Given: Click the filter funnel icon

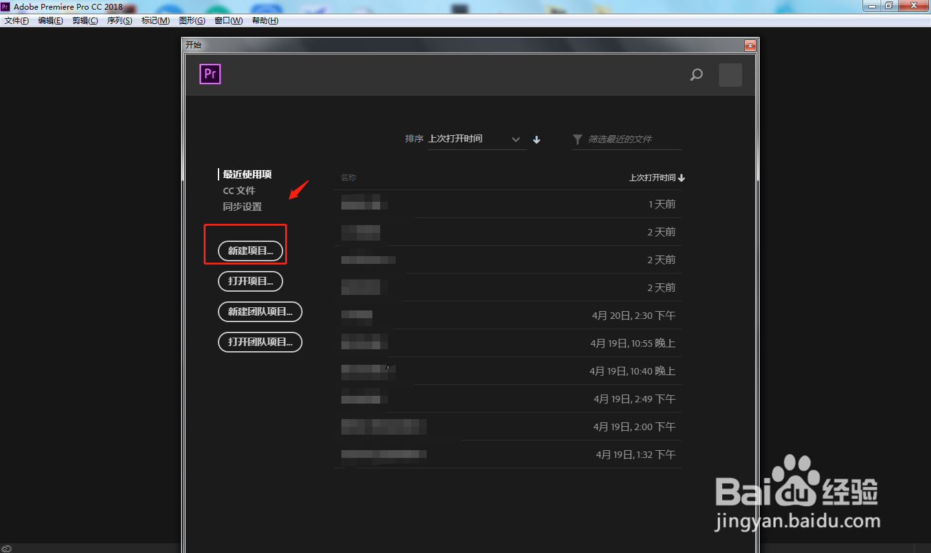Looking at the screenshot, I should click(577, 139).
